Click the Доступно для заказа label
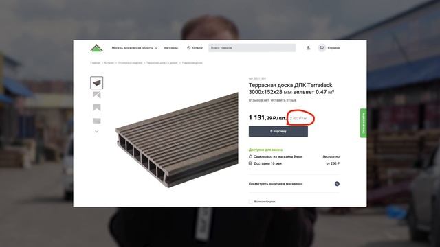 (266, 150)
